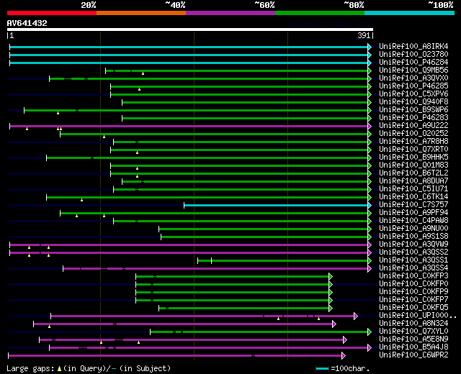The image size is (461, 374).
Task: Select the UniRef100_B9SWP6 label
Action: point(413,110)
